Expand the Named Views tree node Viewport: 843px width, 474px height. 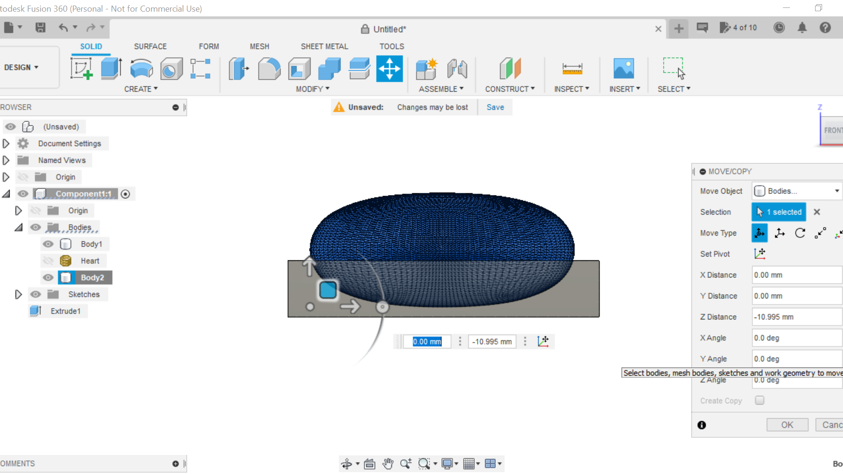[6, 160]
